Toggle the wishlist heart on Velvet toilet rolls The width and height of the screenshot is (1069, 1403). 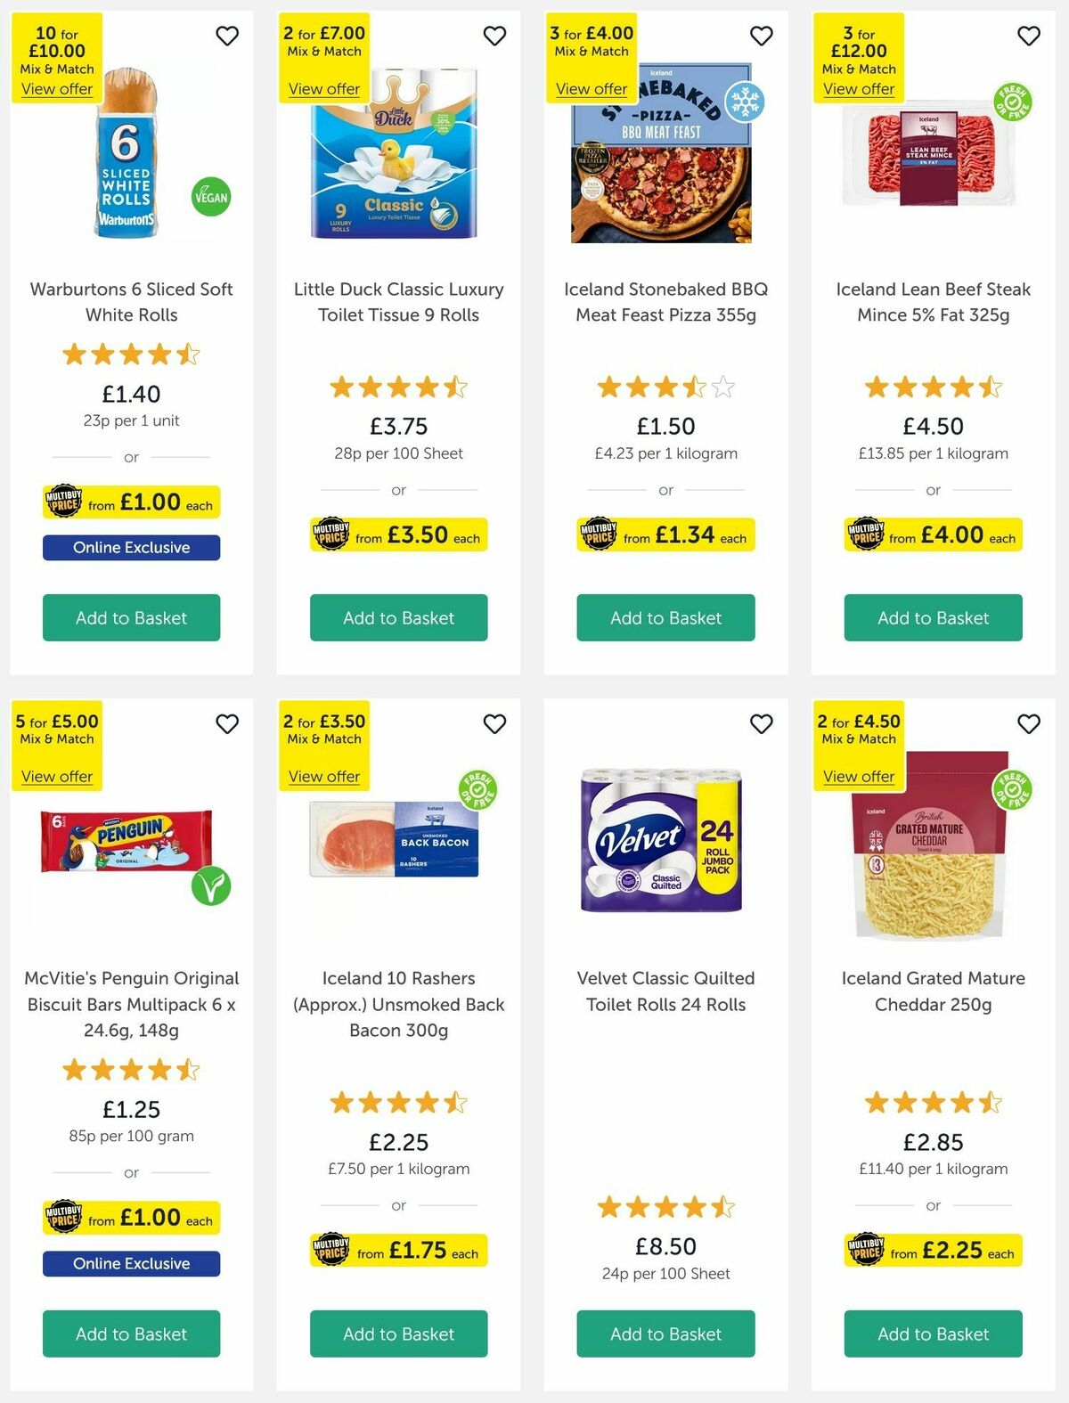(x=761, y=724)
